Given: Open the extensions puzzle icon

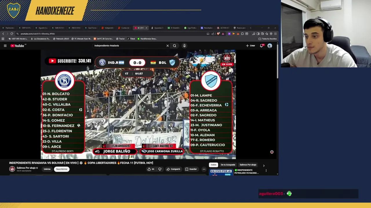Looking at the screenshot, I should 242,34.
